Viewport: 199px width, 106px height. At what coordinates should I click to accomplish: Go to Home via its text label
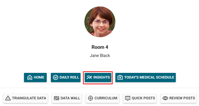(x=39, y=77)
